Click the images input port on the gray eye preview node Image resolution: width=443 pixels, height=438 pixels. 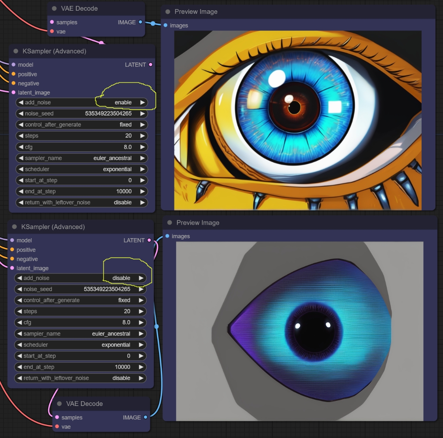point(167,236)
